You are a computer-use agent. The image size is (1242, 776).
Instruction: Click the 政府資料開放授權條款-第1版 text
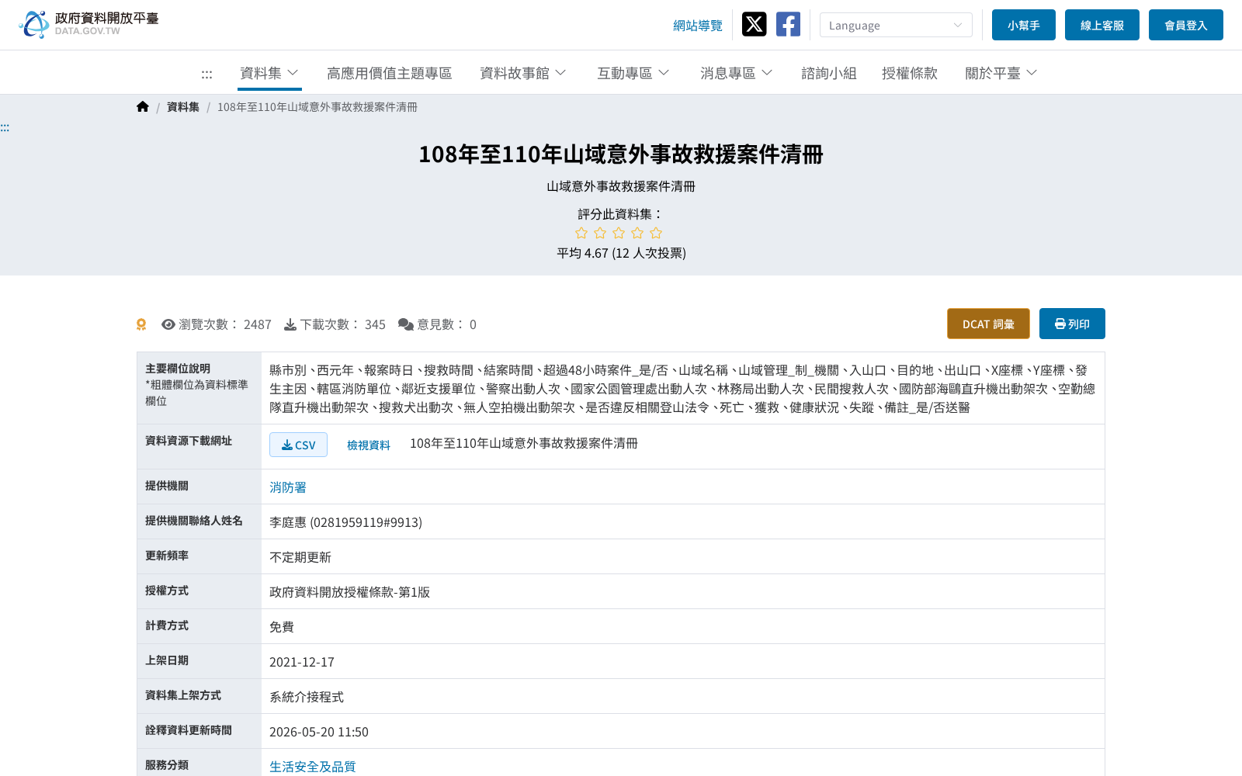349,592
